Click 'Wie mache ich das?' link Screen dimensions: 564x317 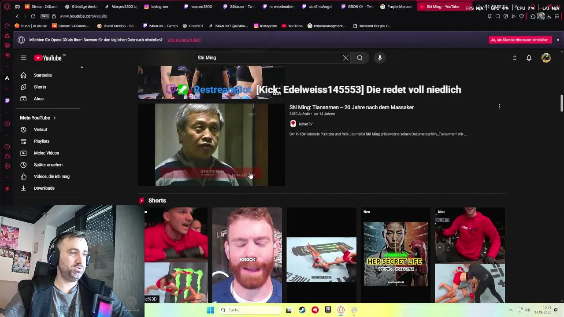184,40
